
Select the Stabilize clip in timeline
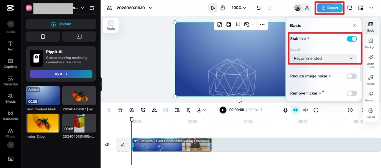pyautogui.click(x=172, y=145)
